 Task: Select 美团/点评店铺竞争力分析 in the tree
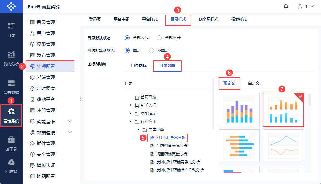tap(178, 162)
